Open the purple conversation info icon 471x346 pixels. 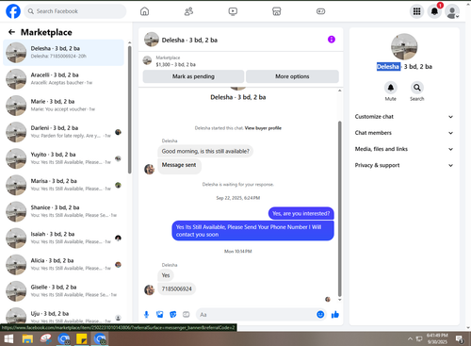(x=332, y=40)
